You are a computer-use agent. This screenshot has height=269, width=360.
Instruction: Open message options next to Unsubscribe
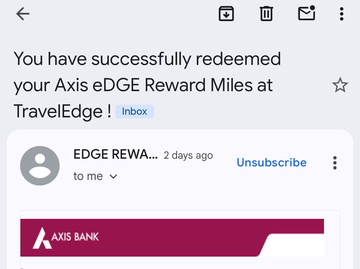click(x=335, y=163)
